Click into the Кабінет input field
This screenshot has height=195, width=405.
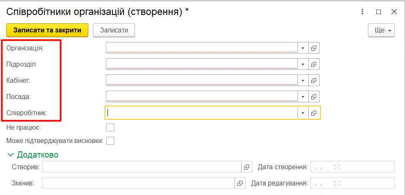click(202, 80)
